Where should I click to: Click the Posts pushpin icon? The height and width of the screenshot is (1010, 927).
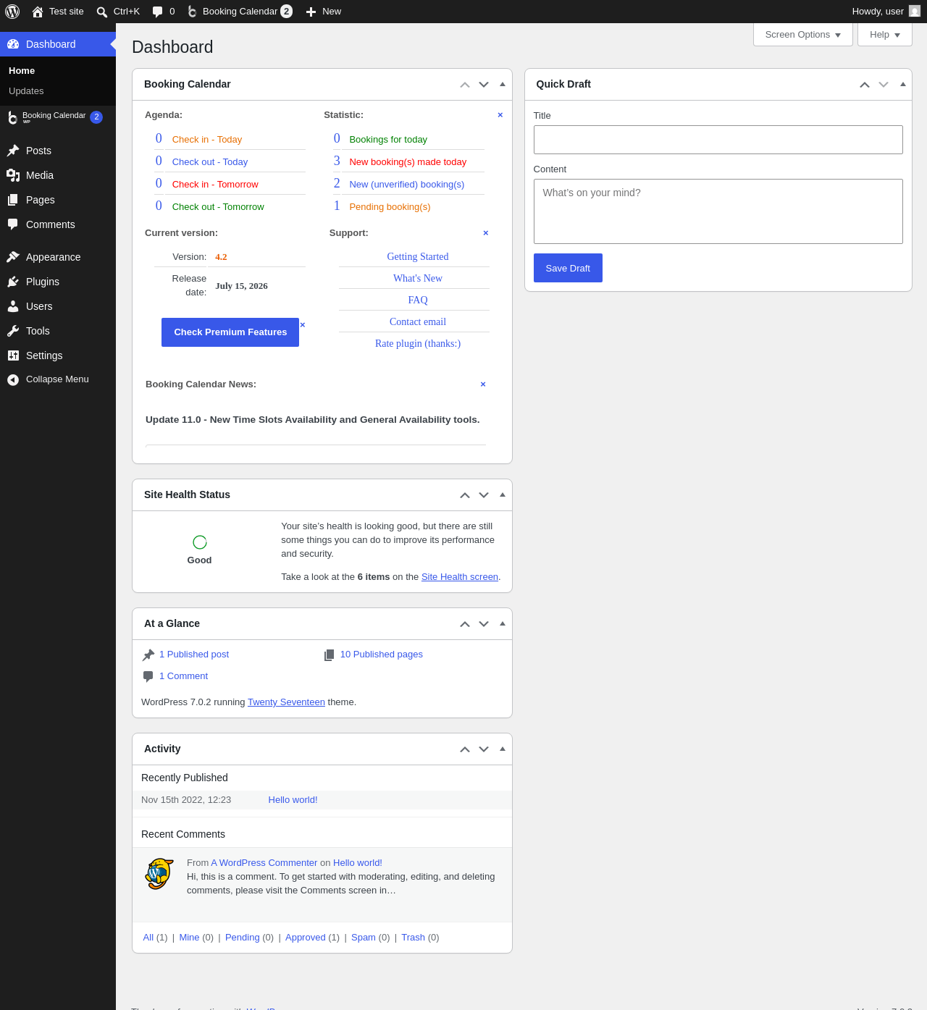click(x=13, y=151)
